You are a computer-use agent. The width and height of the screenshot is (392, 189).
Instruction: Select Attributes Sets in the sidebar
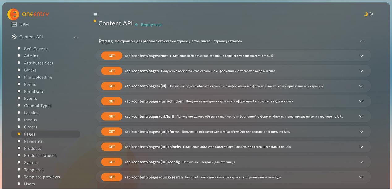pos(39,63)
